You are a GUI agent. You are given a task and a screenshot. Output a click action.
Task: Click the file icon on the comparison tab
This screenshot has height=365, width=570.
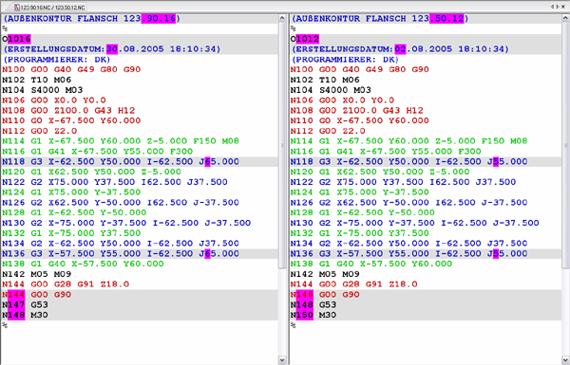(x=17, y=8)
